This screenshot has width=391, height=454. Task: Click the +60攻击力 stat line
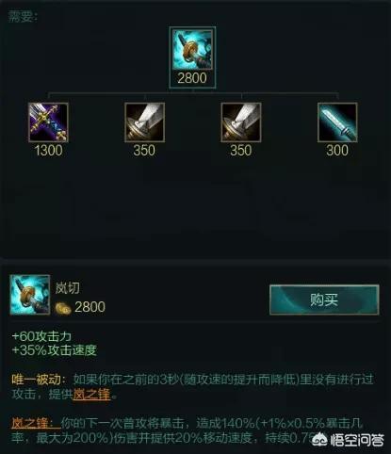pyautogui.click(x=41, y=336)
